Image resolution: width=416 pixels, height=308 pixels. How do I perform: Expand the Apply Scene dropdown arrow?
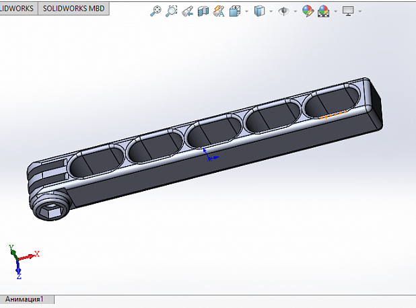click(x=335, y=11)
